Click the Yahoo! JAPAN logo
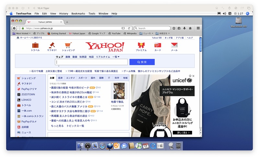The width and height of the screenshot is (259, 158). tap(105, 47)
